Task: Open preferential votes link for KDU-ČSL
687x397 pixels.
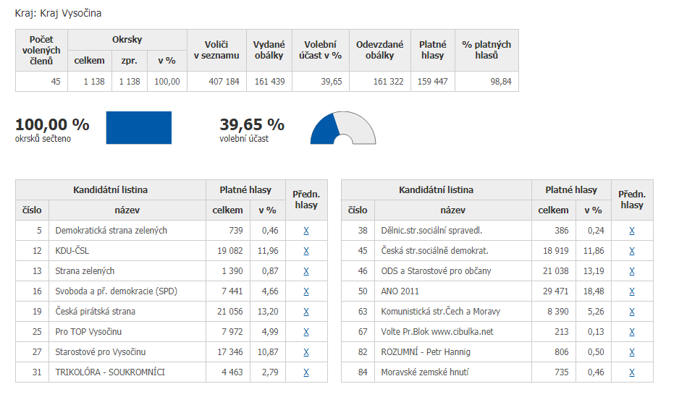Action: pyautogui.click(x=306, y=251)
